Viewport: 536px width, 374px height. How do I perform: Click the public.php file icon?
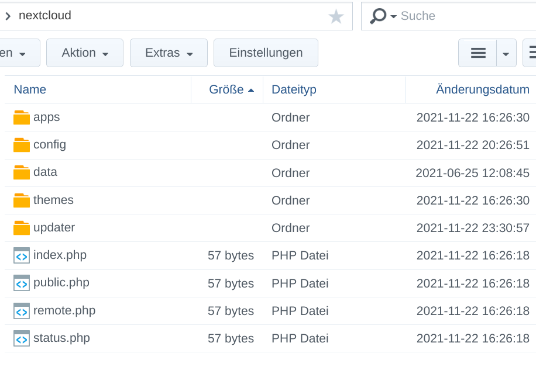(x=22, y=283)
